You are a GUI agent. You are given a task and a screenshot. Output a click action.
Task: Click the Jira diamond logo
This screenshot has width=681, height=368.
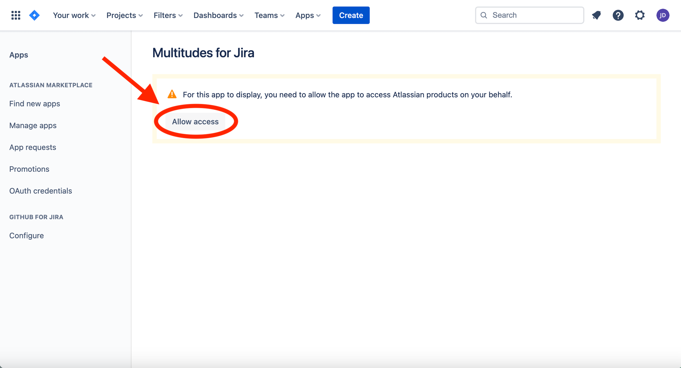tap(34, 15)
